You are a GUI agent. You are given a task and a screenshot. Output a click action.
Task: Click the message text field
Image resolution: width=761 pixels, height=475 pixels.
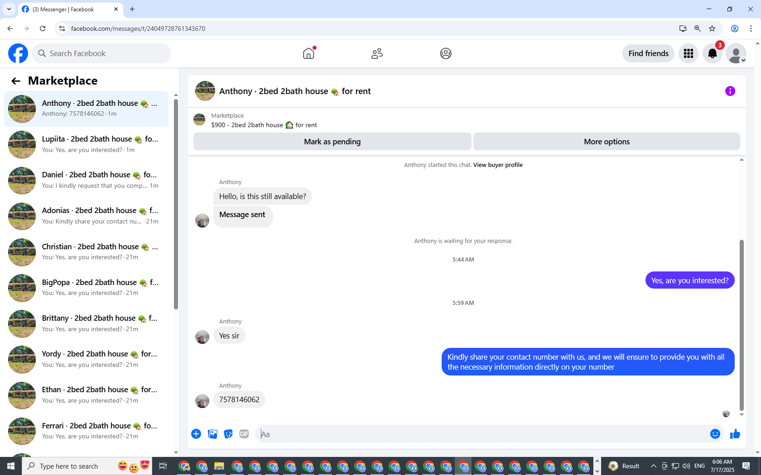(482, 434)
